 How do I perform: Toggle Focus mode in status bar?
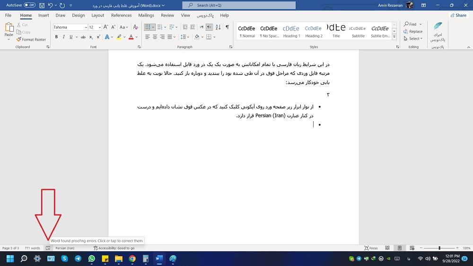coord(371,248)
